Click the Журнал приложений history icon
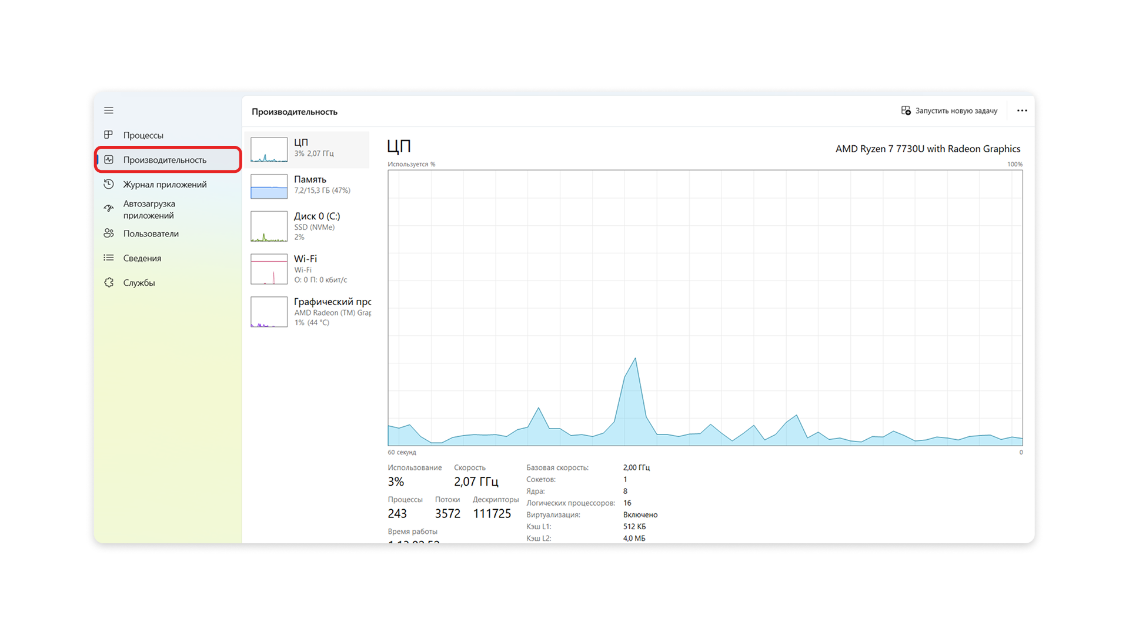 click(x=109, y=184)
